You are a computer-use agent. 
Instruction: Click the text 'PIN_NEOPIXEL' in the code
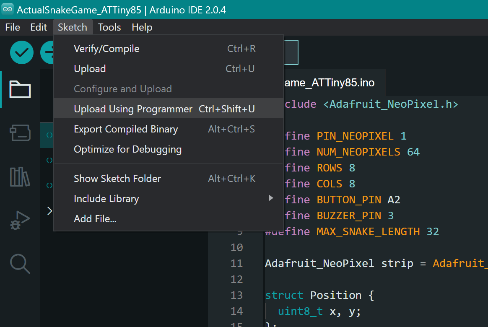(355, 136)
